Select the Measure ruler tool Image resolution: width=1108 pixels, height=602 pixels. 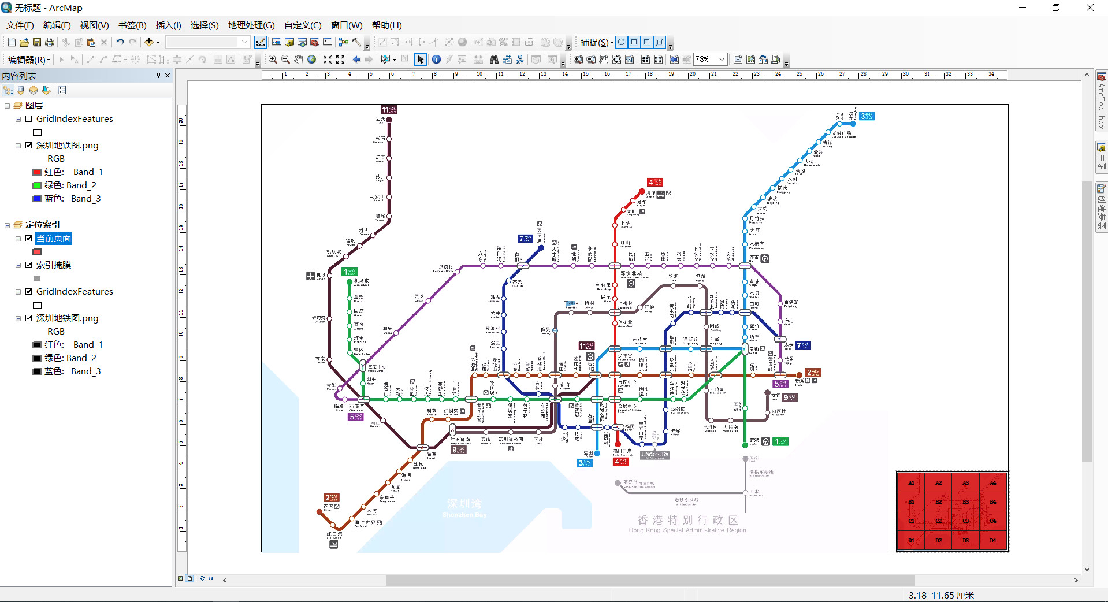(478, 60)
